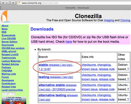Click the ? link in alternative stable row
The width and height of the screenshot is (131, 104).
128,89
